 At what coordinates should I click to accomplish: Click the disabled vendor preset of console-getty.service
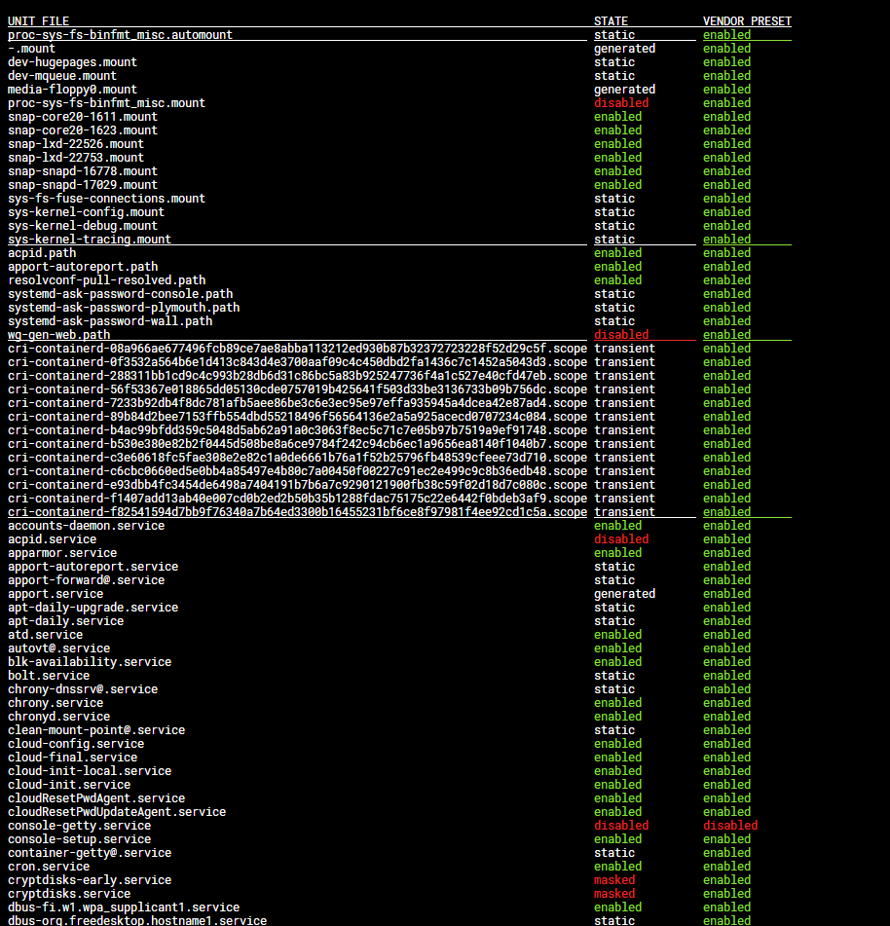point(729,825)
